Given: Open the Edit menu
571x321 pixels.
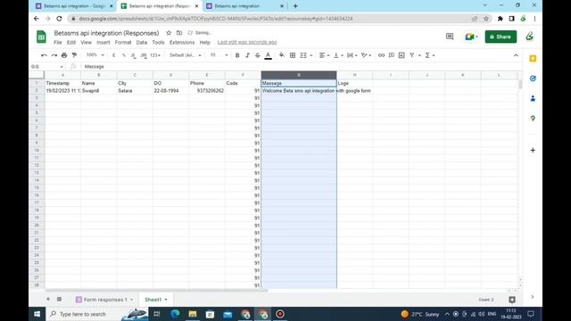Looking at the screenshot, I should [71, 43].
